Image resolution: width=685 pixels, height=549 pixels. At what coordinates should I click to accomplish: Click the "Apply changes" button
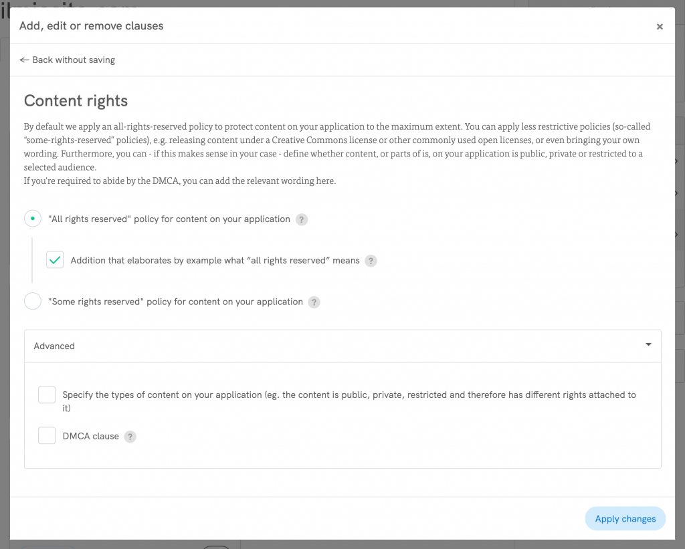point(625,518)
